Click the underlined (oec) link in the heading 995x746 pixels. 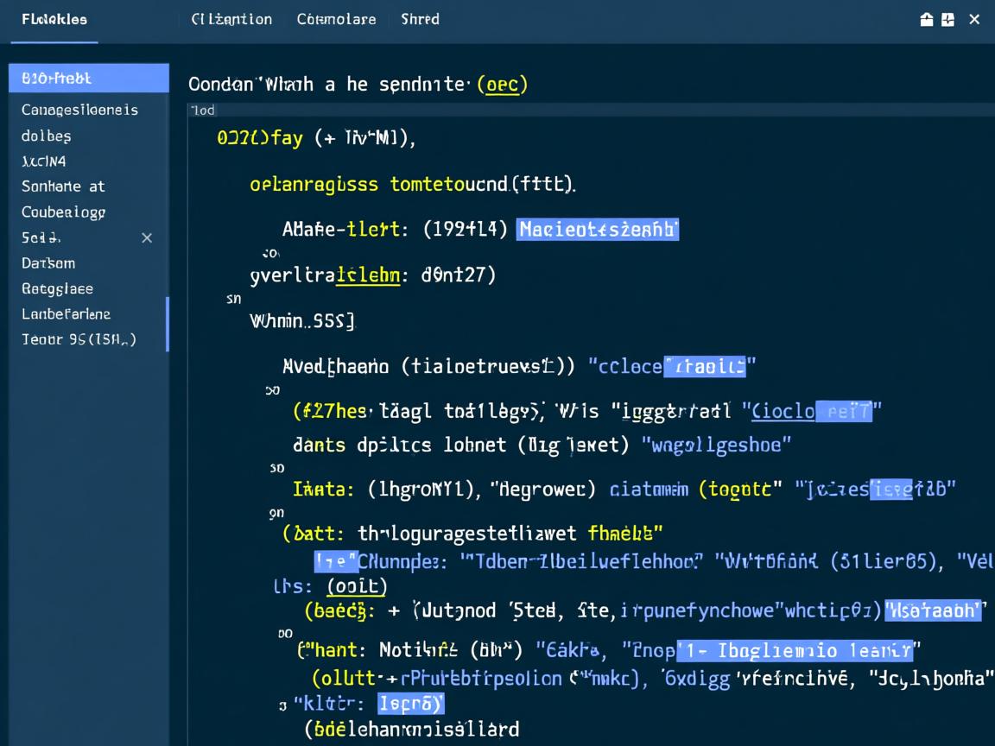[x=502, y=85]
